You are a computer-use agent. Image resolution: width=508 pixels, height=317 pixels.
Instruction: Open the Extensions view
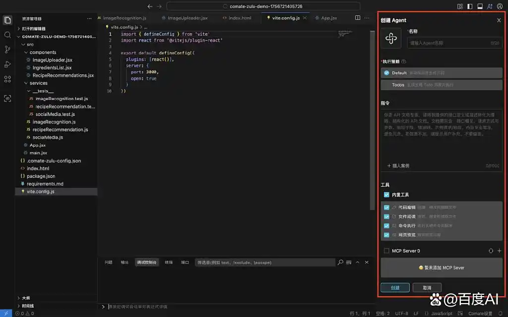7,79
